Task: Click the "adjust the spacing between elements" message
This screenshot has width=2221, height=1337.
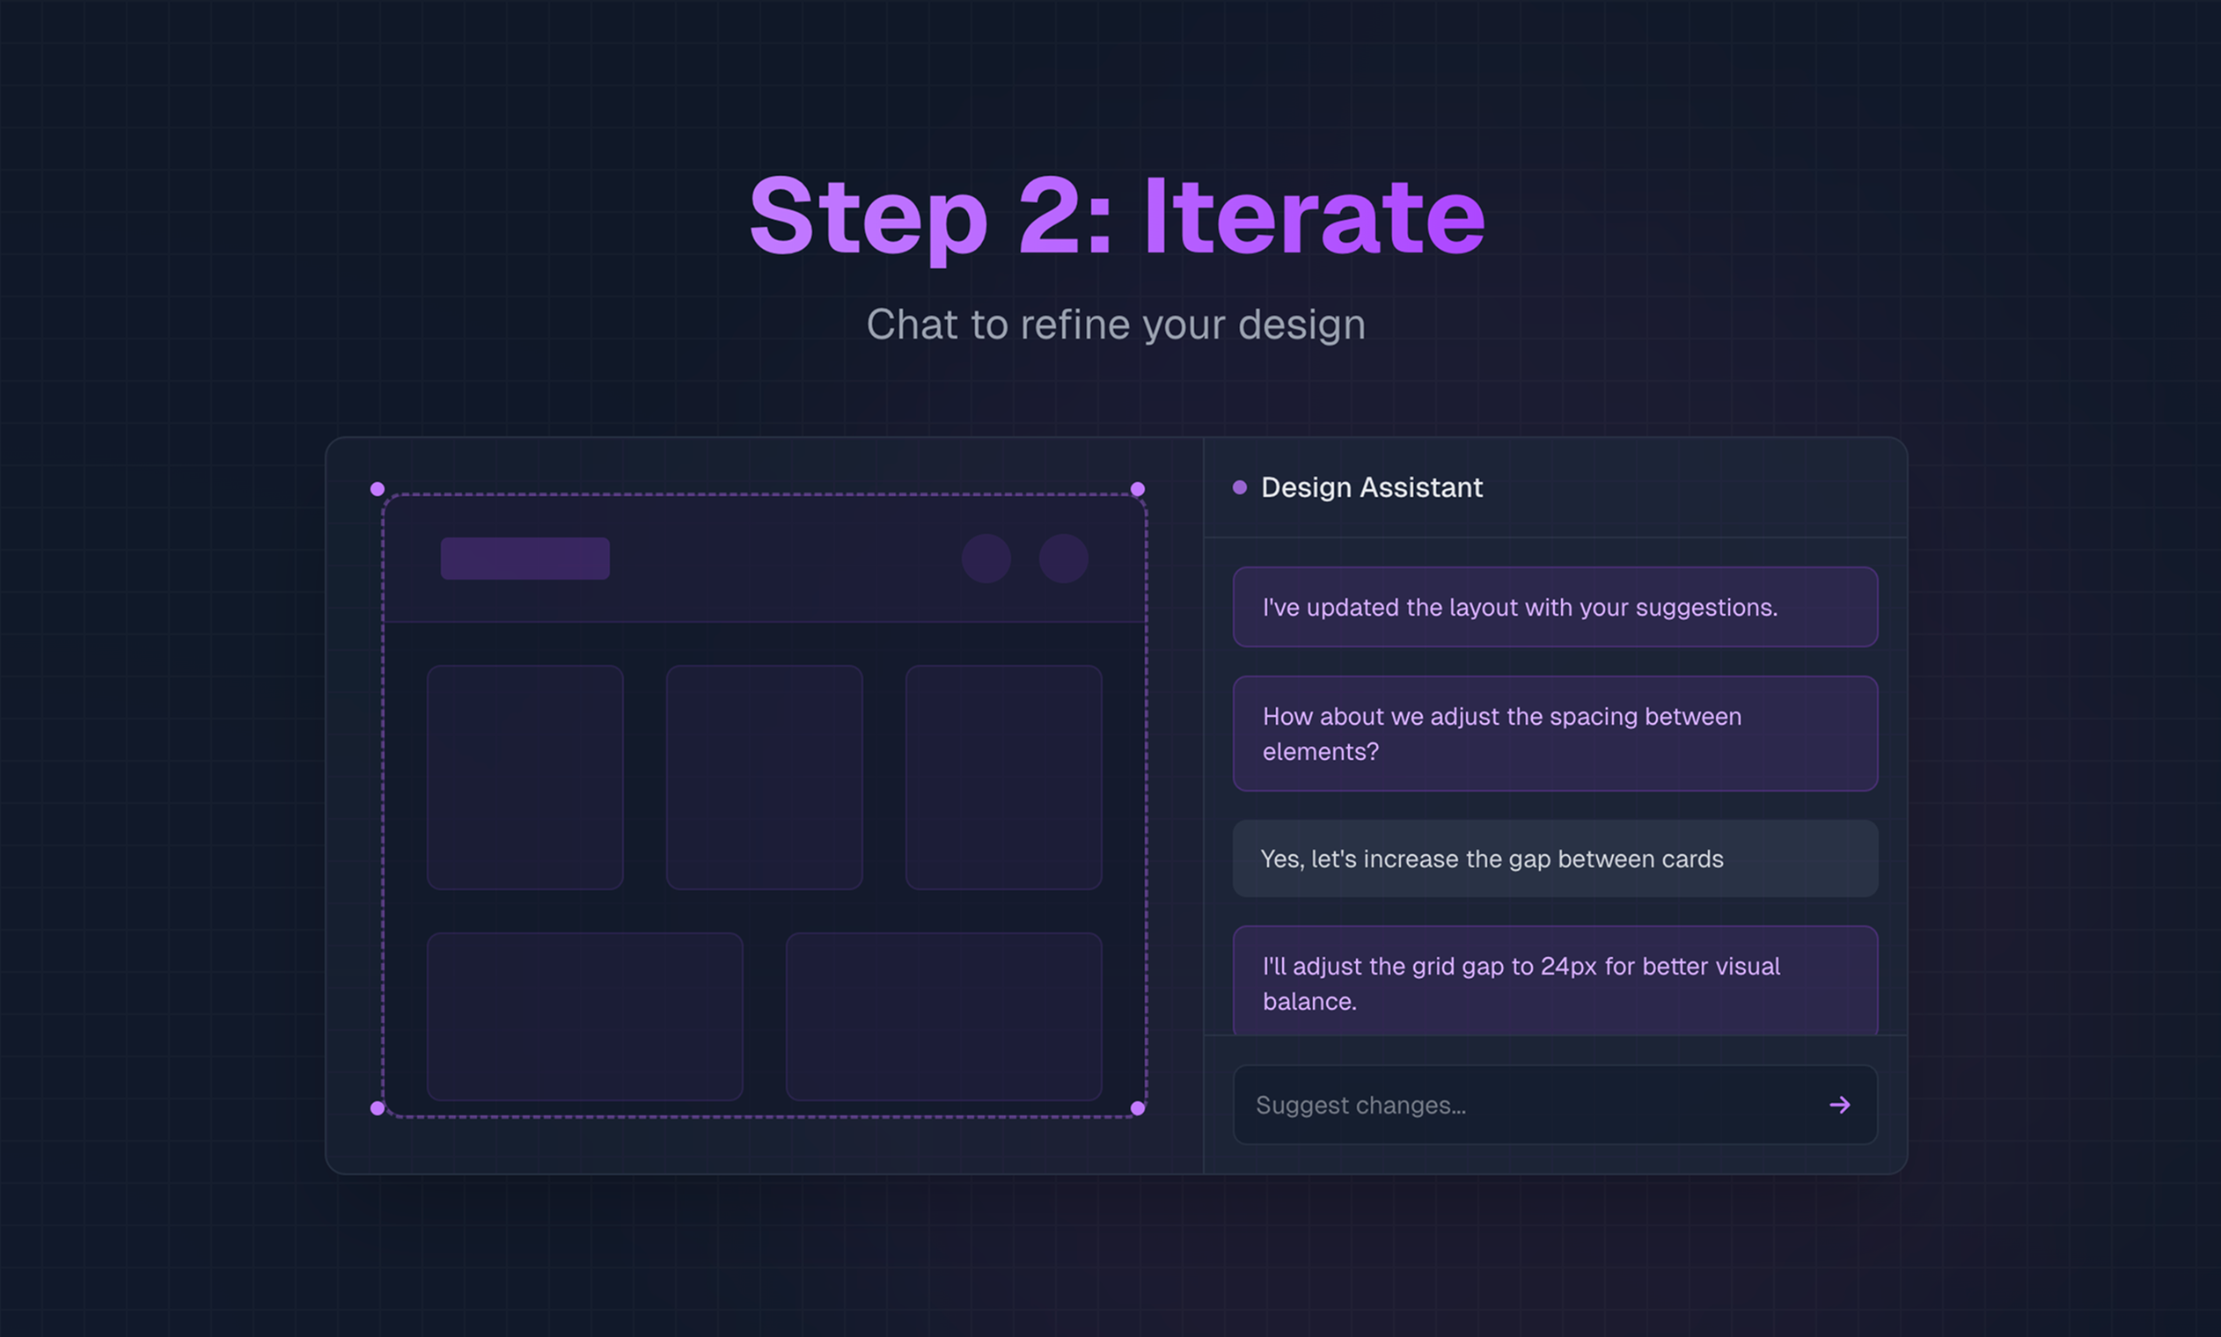Action: point(1554,734)
